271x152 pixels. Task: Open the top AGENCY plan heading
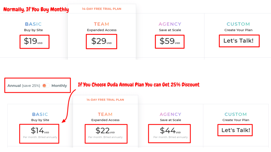pos(170,24)
